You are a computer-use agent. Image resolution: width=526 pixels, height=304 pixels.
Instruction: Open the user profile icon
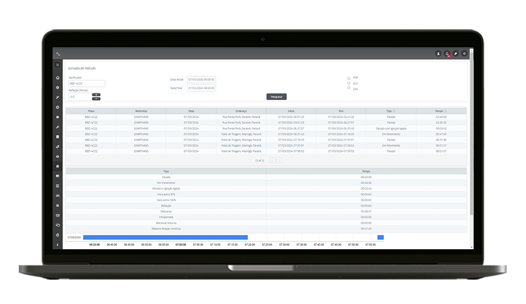438,54
